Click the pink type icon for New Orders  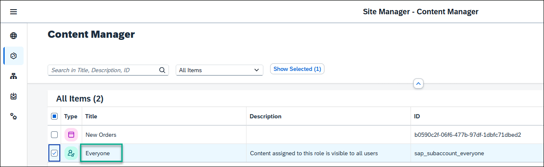coord(71,135)
